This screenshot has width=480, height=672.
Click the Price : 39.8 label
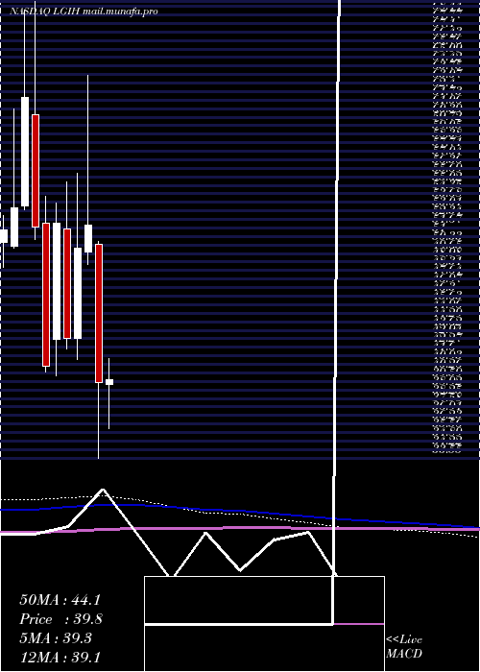[x=60, y=619]
